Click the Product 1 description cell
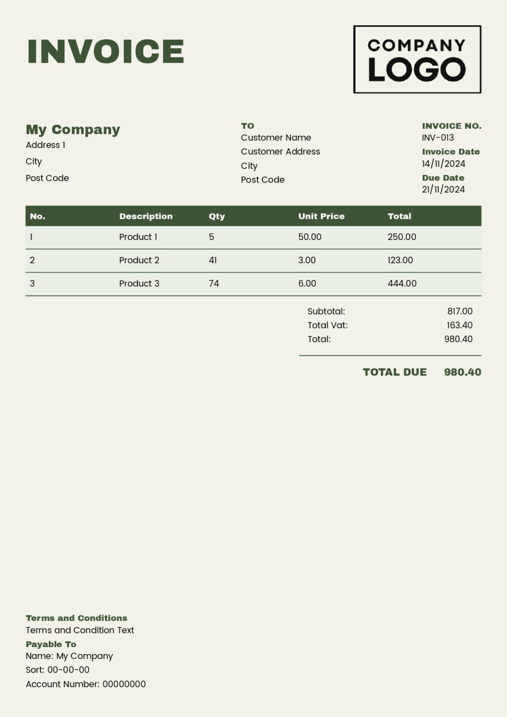 click(x=138, y=237)
